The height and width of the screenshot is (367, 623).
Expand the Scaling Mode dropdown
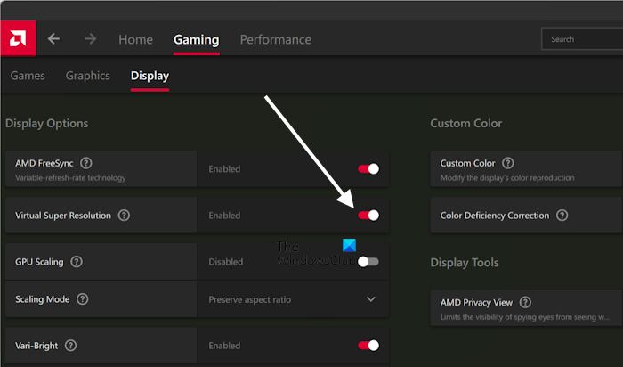pyautogui.click(x=371, y=299)
